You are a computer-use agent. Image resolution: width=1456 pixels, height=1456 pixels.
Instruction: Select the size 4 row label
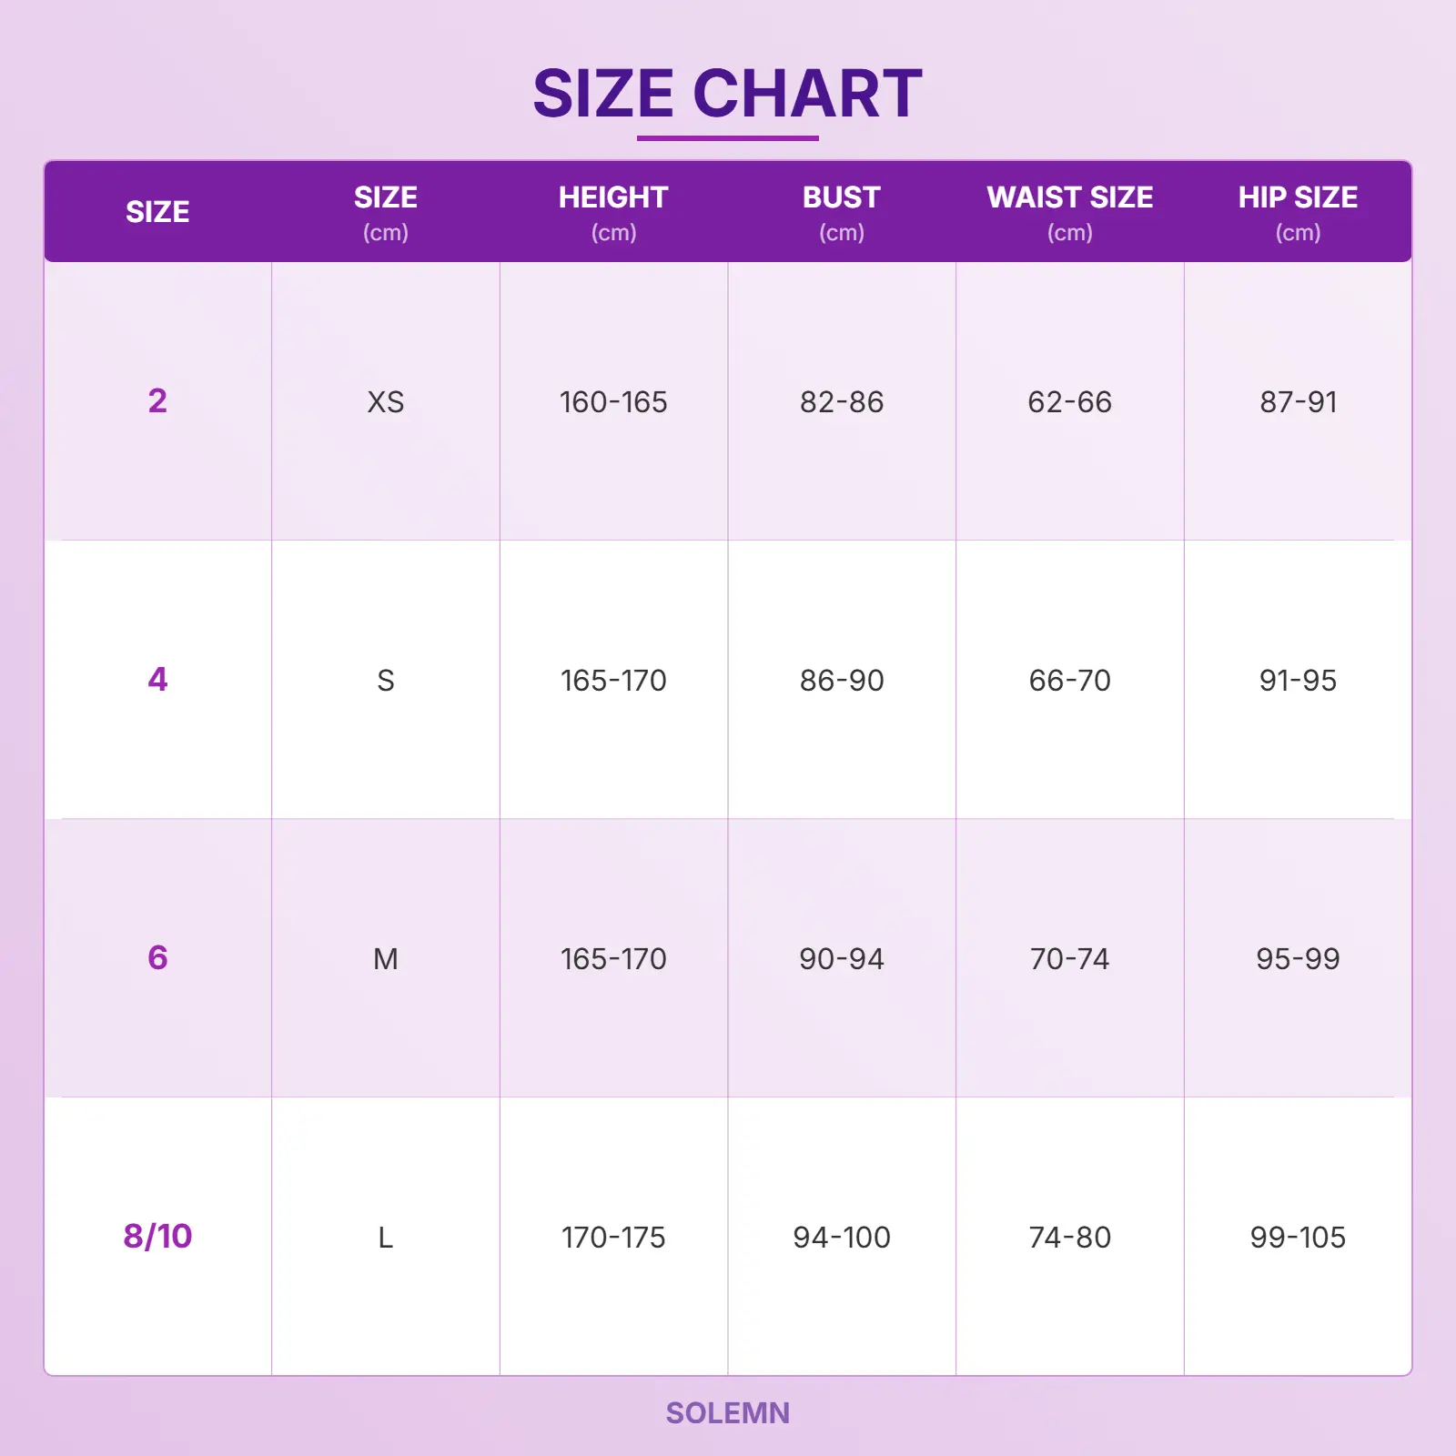tap(157, 680)
